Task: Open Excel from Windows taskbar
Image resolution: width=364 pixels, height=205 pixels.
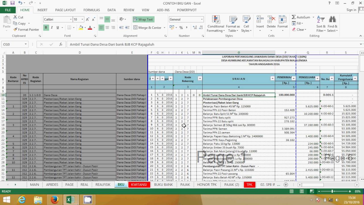Action: point(70,200)
